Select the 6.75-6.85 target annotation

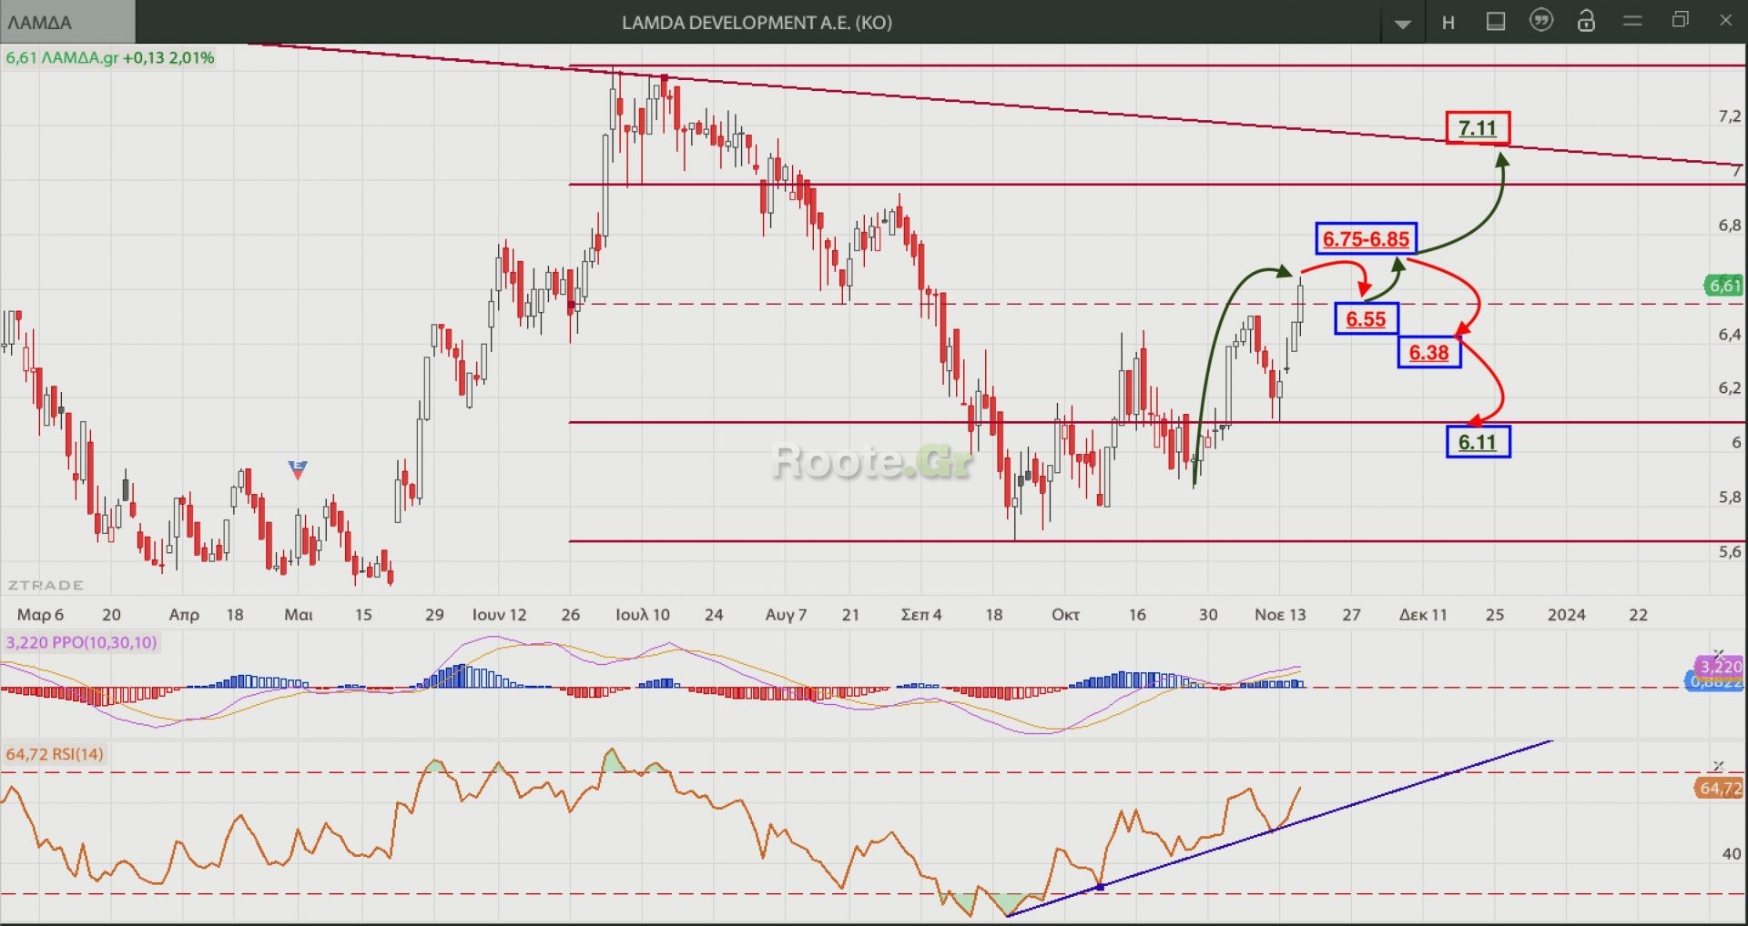click(1366, 238)
